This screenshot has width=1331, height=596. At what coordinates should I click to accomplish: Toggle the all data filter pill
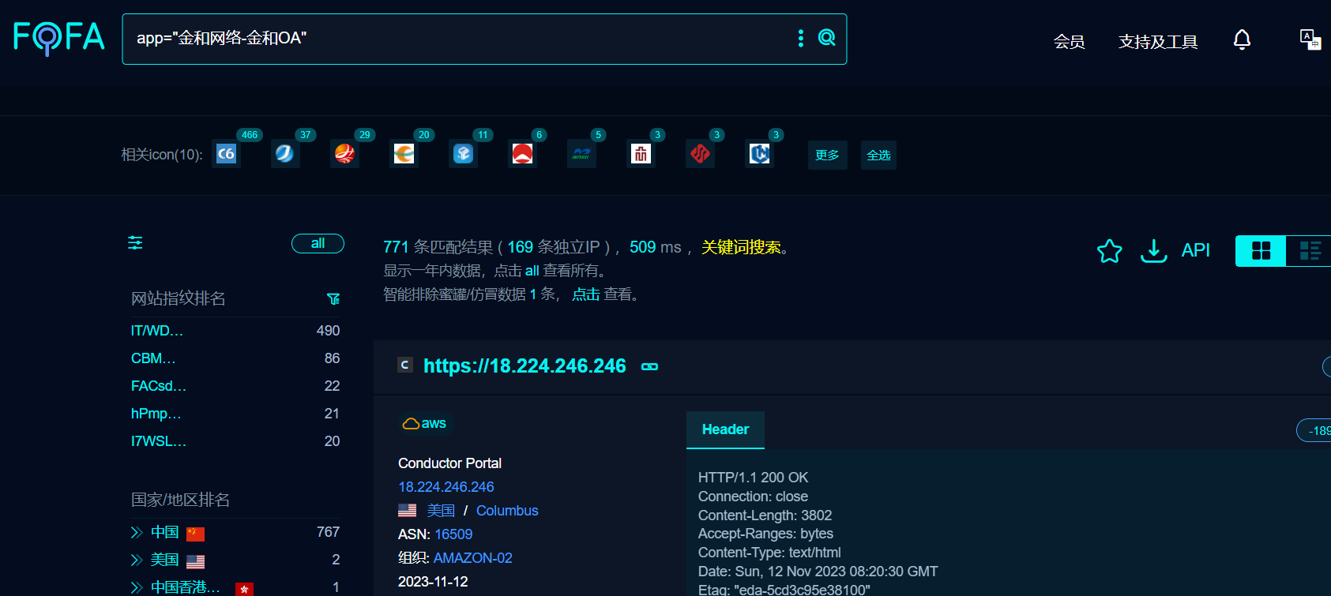(x=318, y=243)
